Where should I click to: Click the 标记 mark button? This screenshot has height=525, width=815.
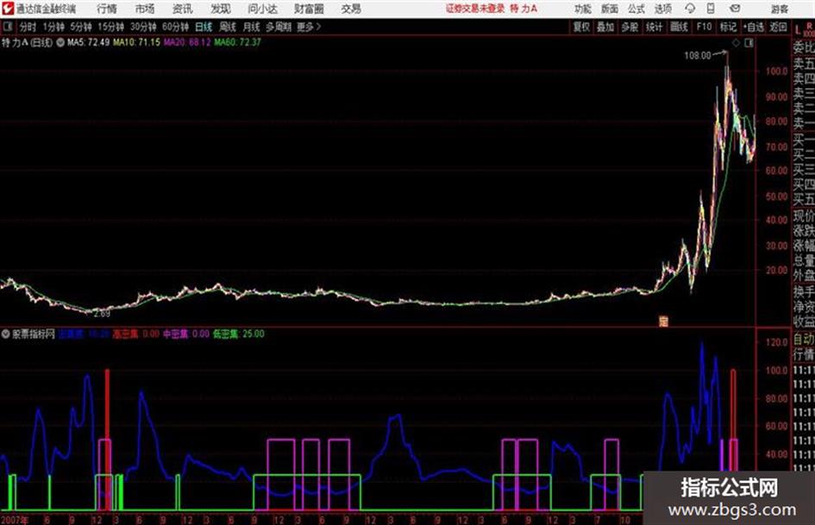pyautogui.click(x=728, y=27)
